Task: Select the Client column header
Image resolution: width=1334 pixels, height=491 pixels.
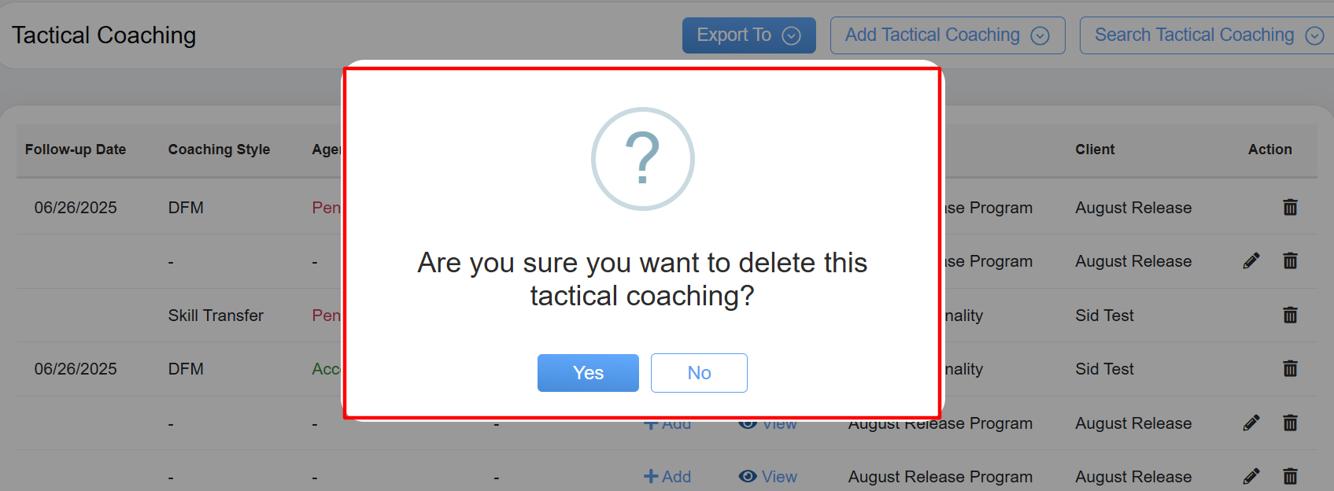Action: (1095, 150)
